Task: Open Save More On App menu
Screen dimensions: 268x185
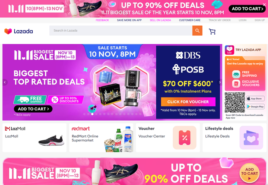Action: (129, 20)
